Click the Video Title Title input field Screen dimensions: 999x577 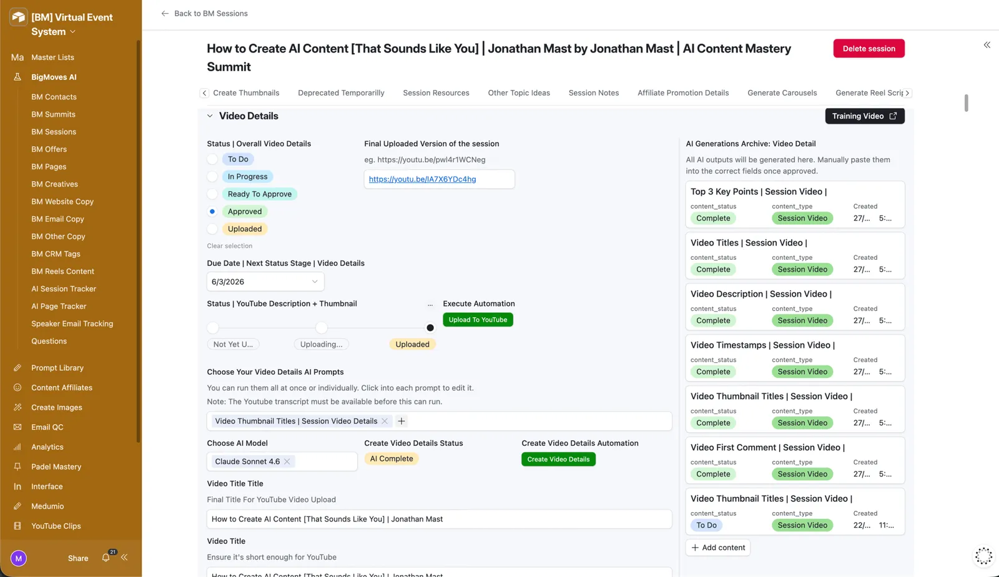(x=440, y=519)
